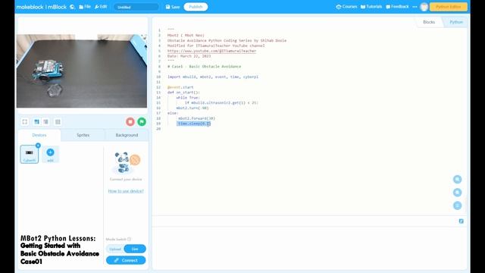Open the three-dot more menu

click(x=415, y=7)
